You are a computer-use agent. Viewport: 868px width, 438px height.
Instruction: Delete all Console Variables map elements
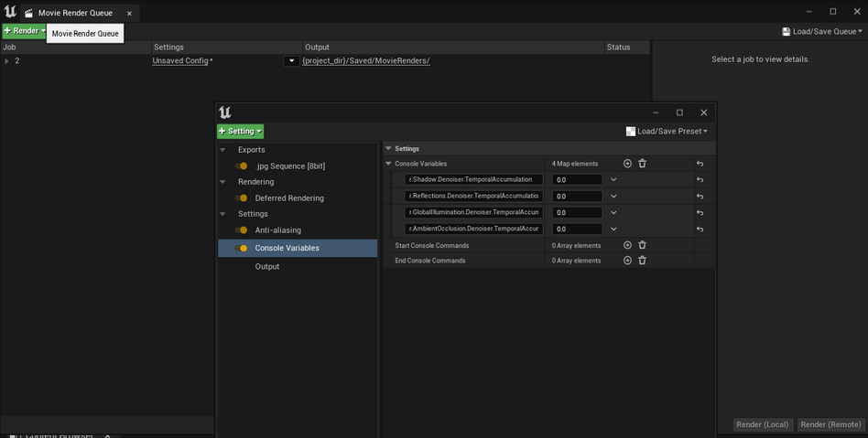click(x=642, y=164)
